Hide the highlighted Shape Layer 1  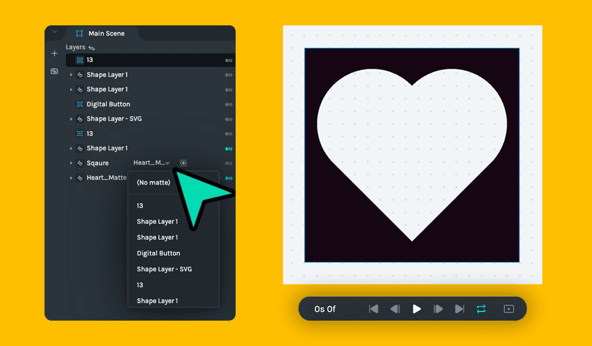click(228, 148)
